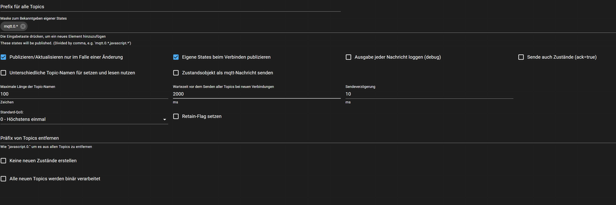Uncheck 'Eigene States beim Verbinden publizieren'

click(177, 57)
